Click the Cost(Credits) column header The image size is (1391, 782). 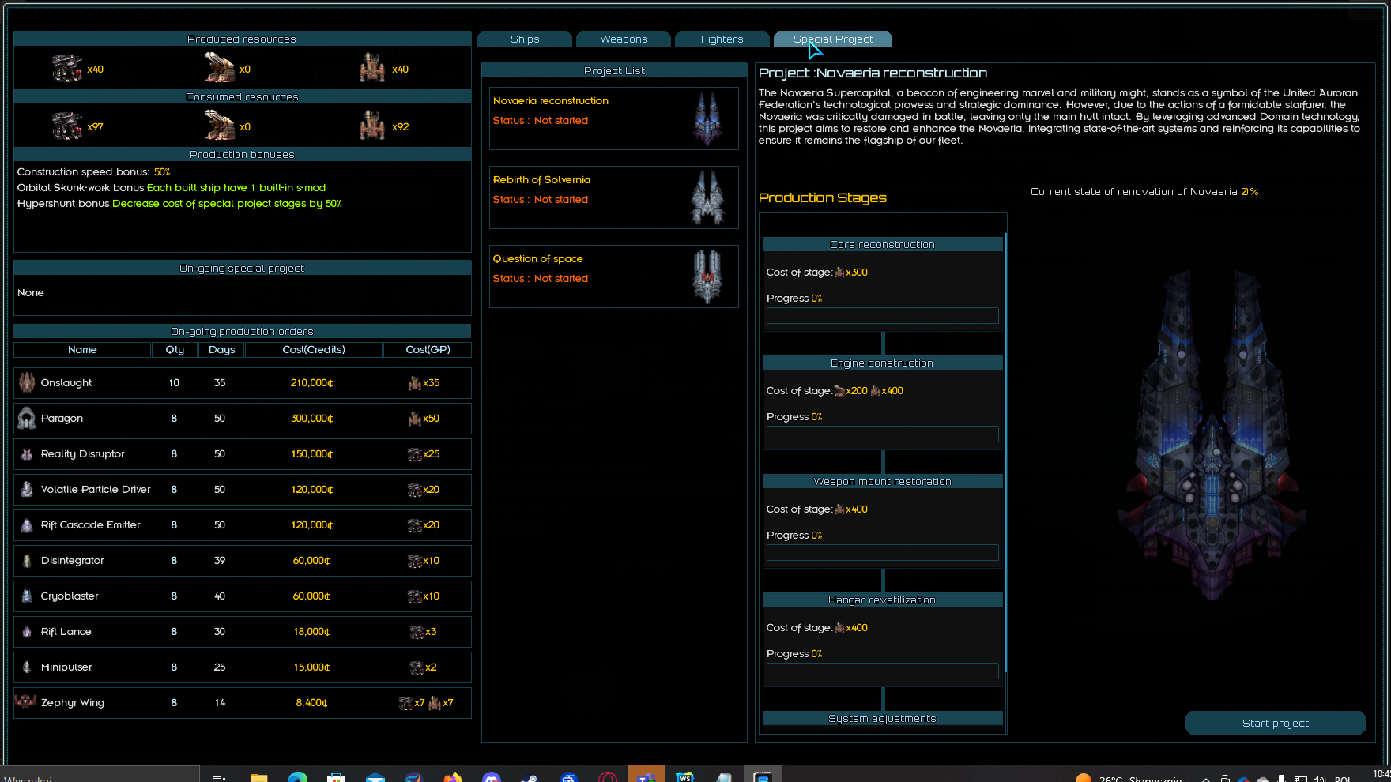pyautogui.click(x=314, y=349)
